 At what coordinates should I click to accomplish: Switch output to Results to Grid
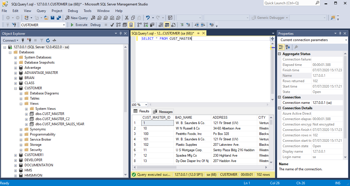coord(167,25)
